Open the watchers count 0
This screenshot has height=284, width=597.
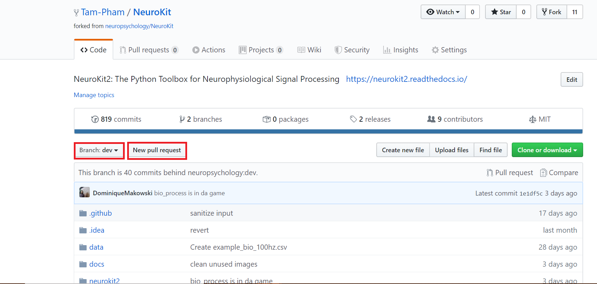473,12
